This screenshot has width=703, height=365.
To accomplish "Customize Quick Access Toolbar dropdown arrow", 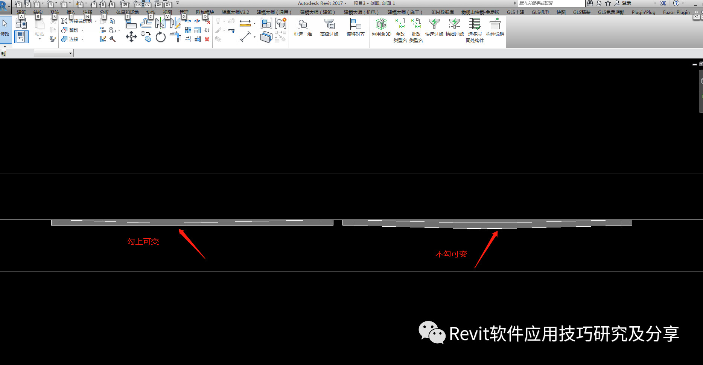I will pos(178,3).
